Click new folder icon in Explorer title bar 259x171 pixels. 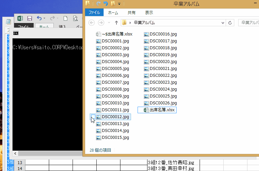click(113, 4)
